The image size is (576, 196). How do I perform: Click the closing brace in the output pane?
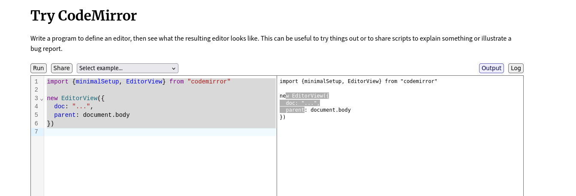point(282,117)
